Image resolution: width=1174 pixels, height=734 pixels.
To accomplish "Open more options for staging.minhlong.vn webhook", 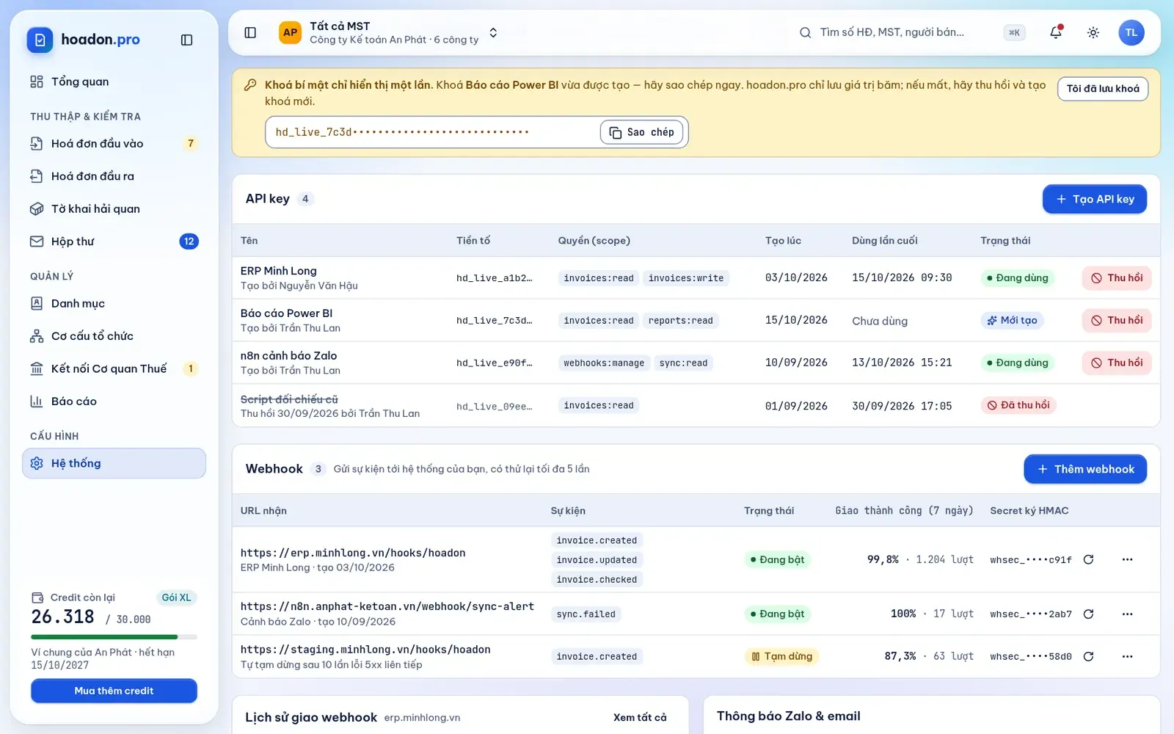I will [x=1128, y=656].
